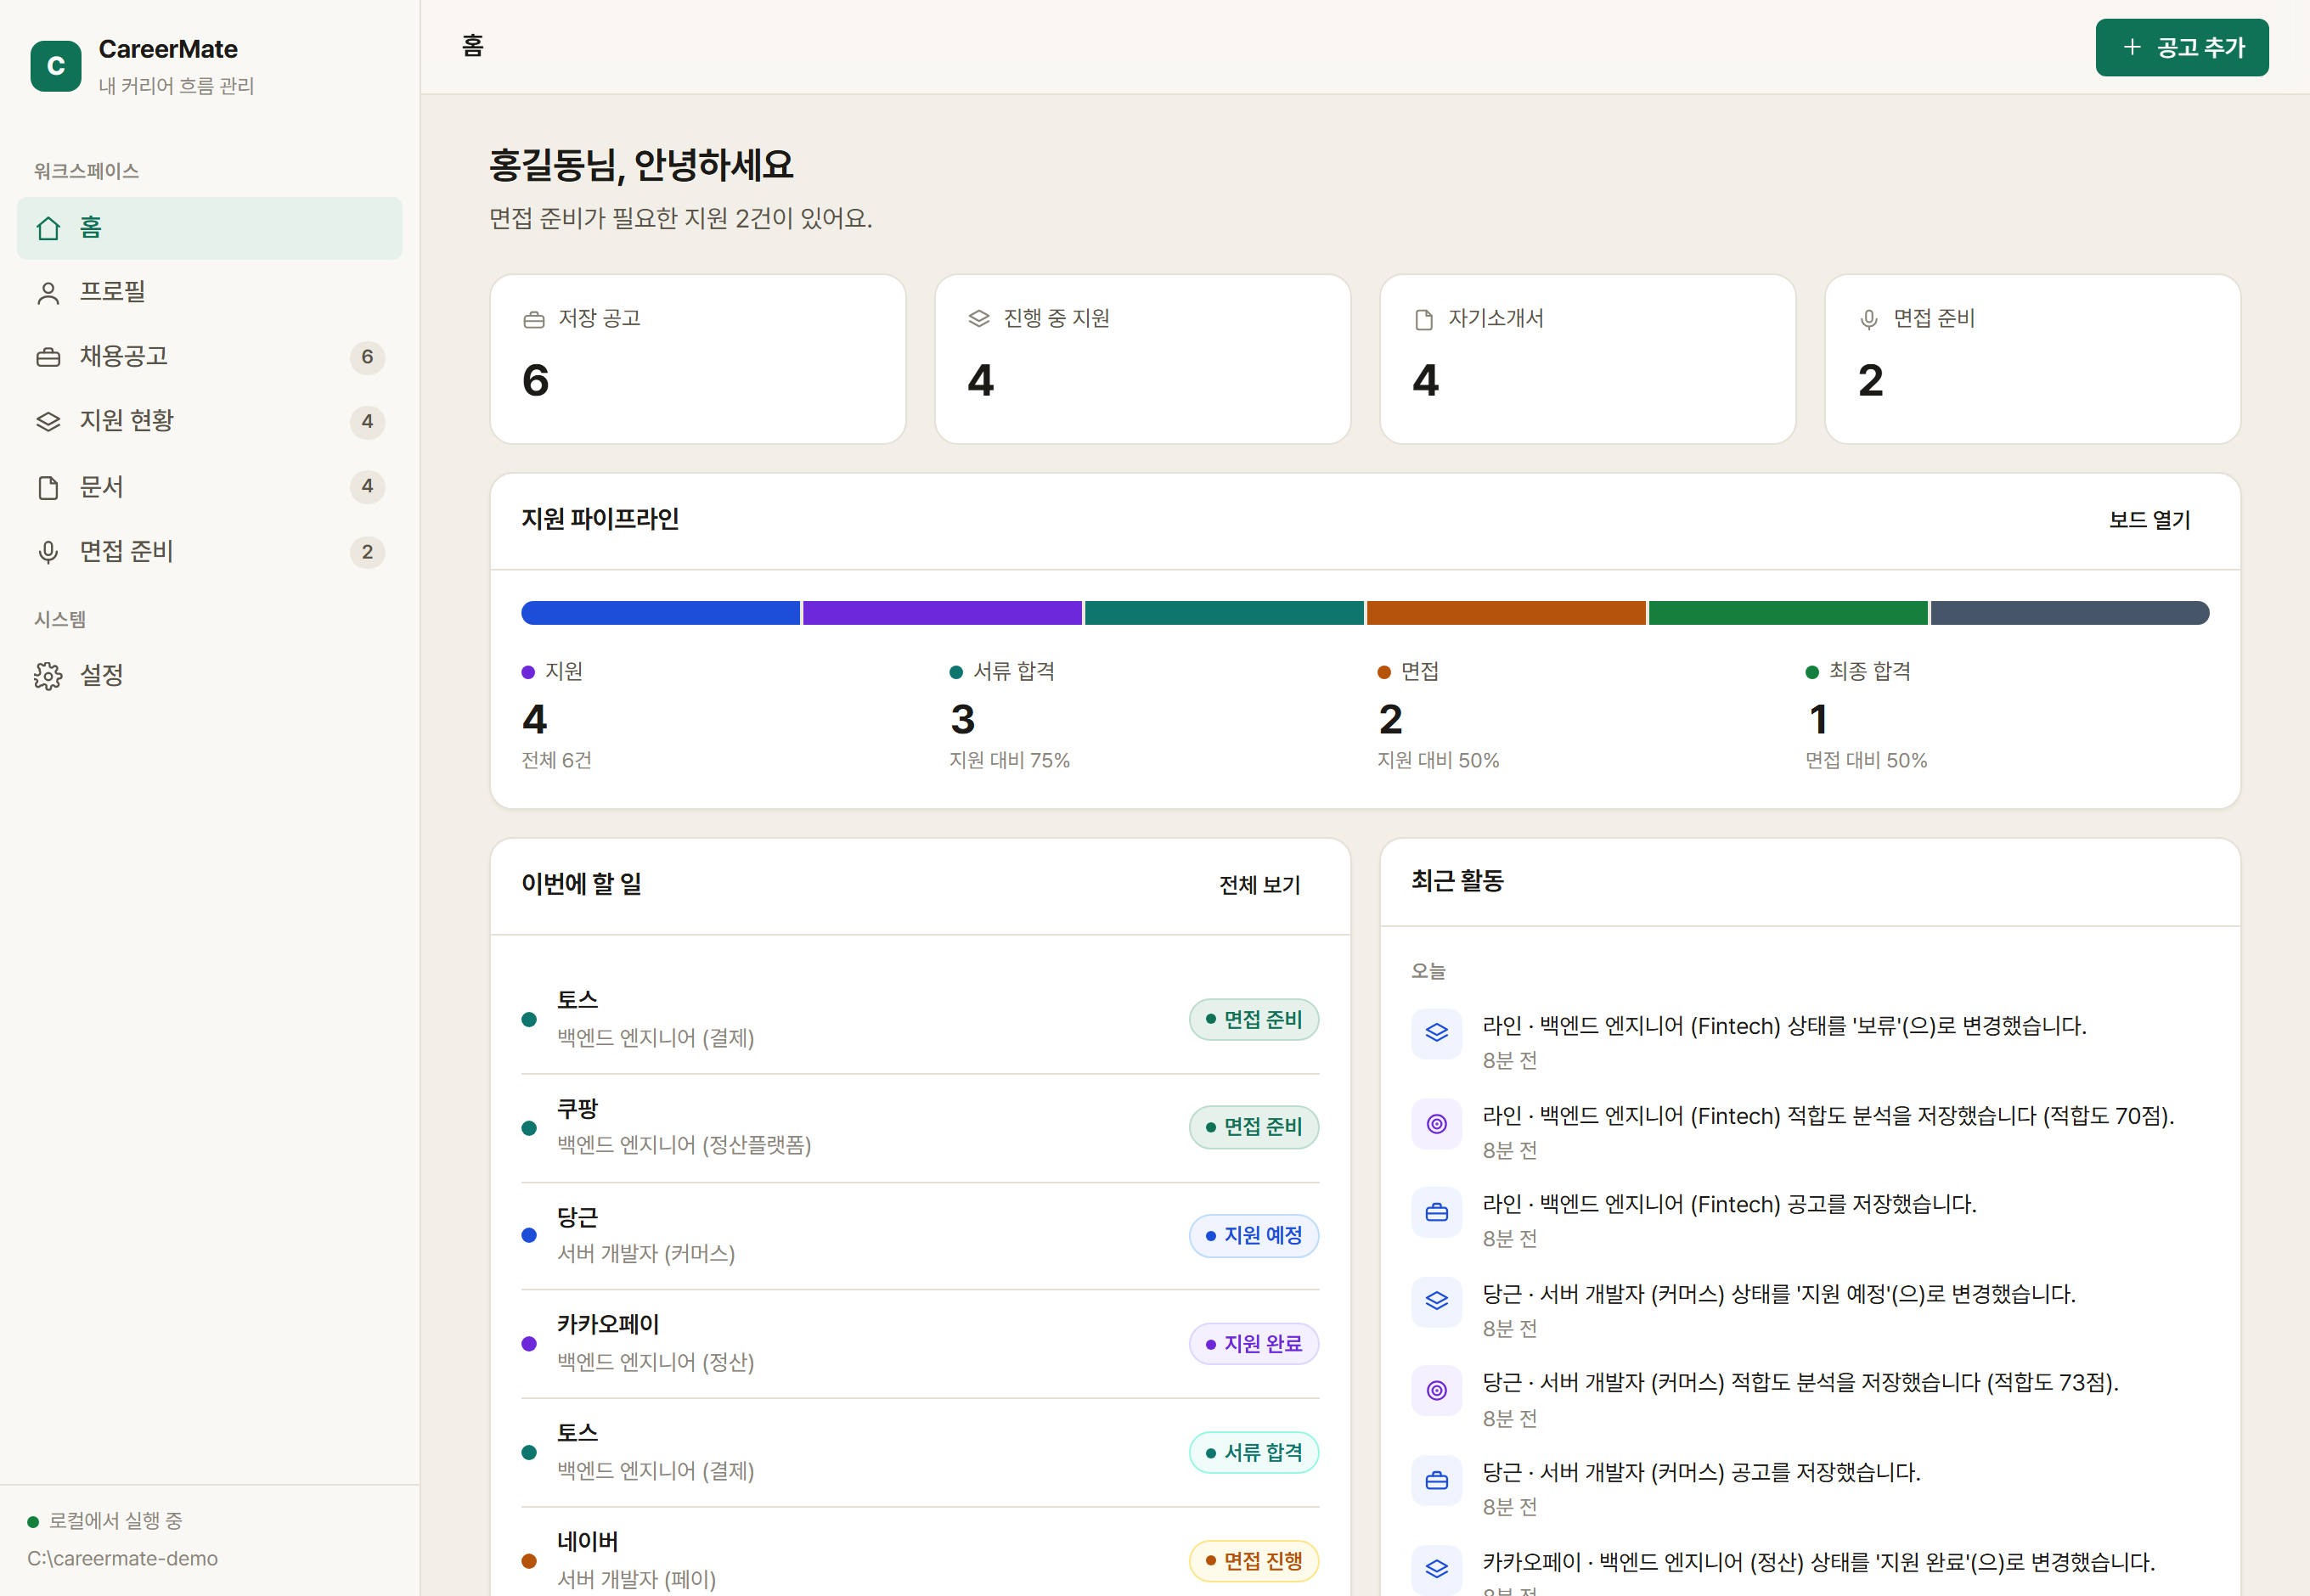Viewport: 2310px width, 1596px height.
Task: Click the 설정 gear icon
Action: click(x=48, y=676)
